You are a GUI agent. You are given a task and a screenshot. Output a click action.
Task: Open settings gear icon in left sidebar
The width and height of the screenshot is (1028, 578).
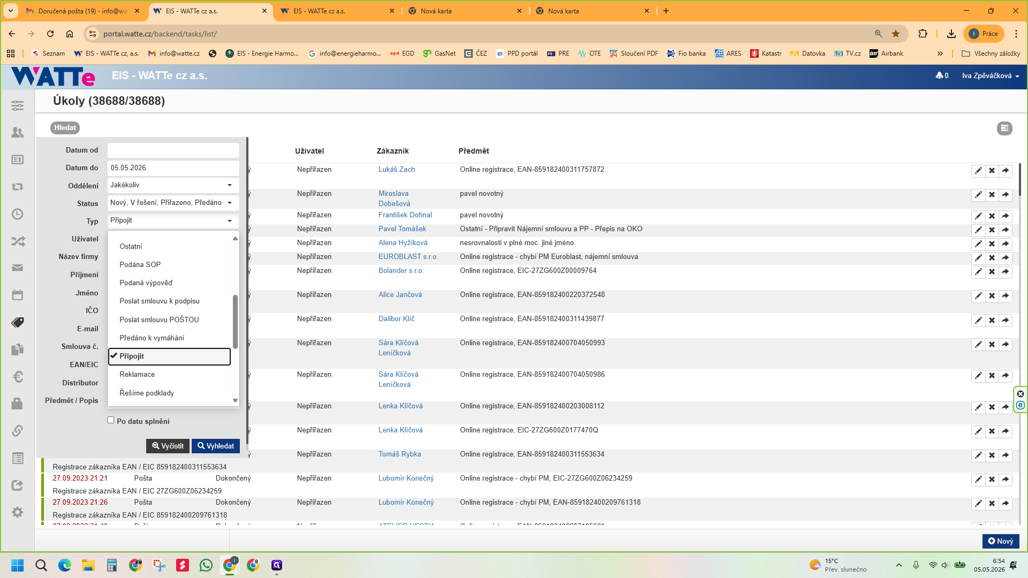coord(18,512)
